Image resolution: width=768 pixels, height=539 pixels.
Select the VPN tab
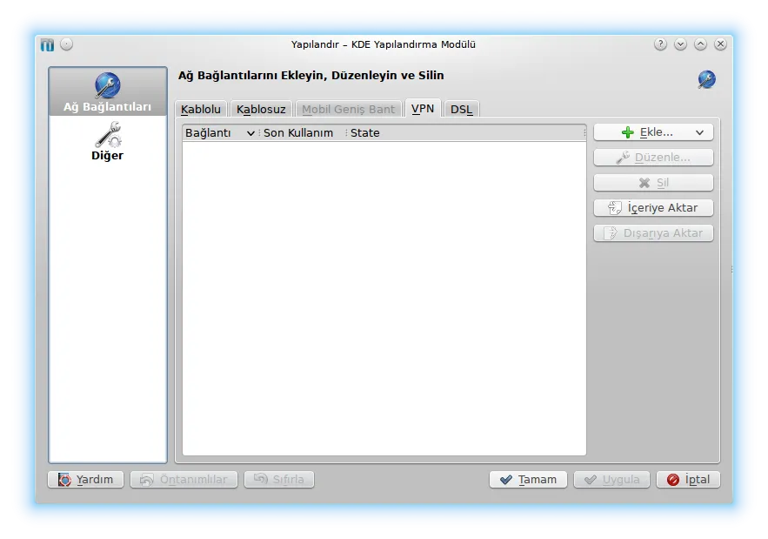click(423, 109)
